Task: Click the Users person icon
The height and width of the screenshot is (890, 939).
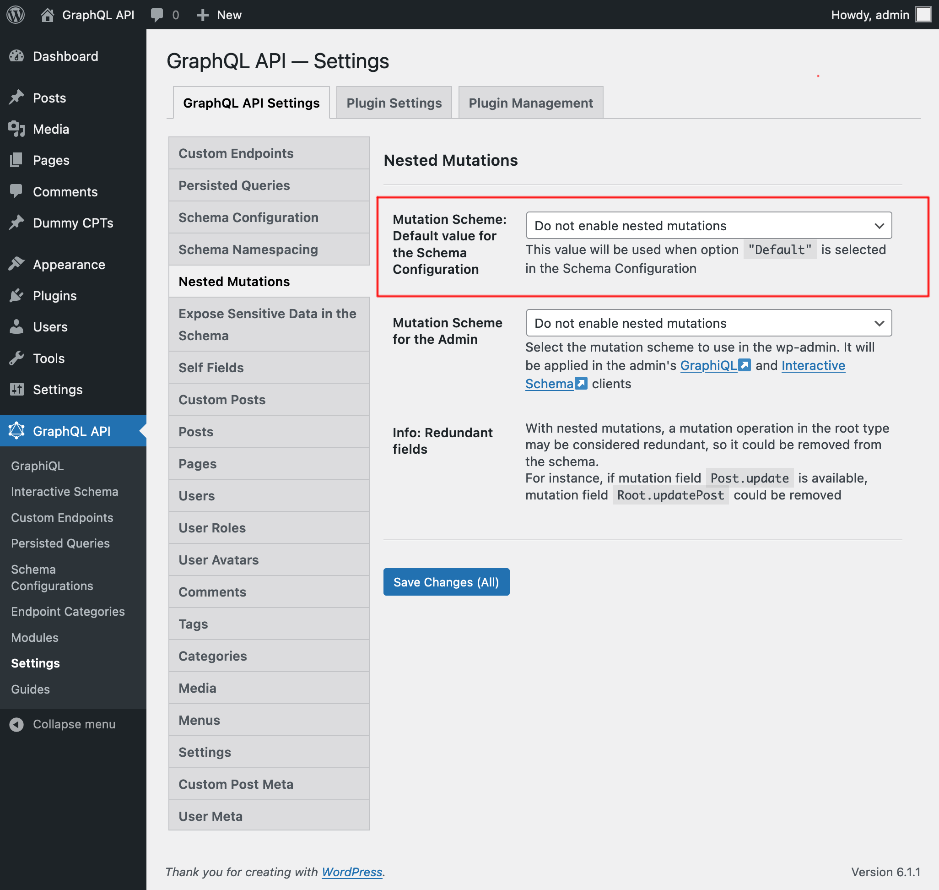Action: coord(16,327)
